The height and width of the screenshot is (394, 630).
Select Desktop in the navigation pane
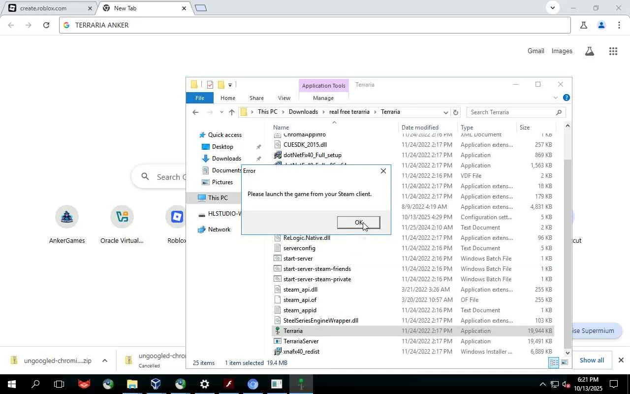coord(222,147)
